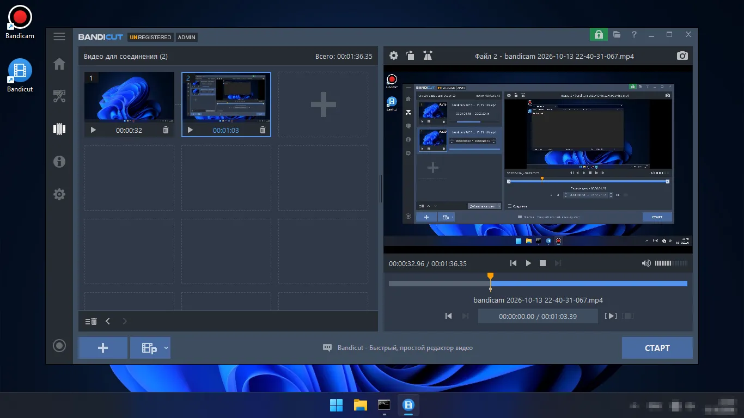Play clip 1 from its thumbnail card
This screenshot has width=744, height=418.
point(93,130)
